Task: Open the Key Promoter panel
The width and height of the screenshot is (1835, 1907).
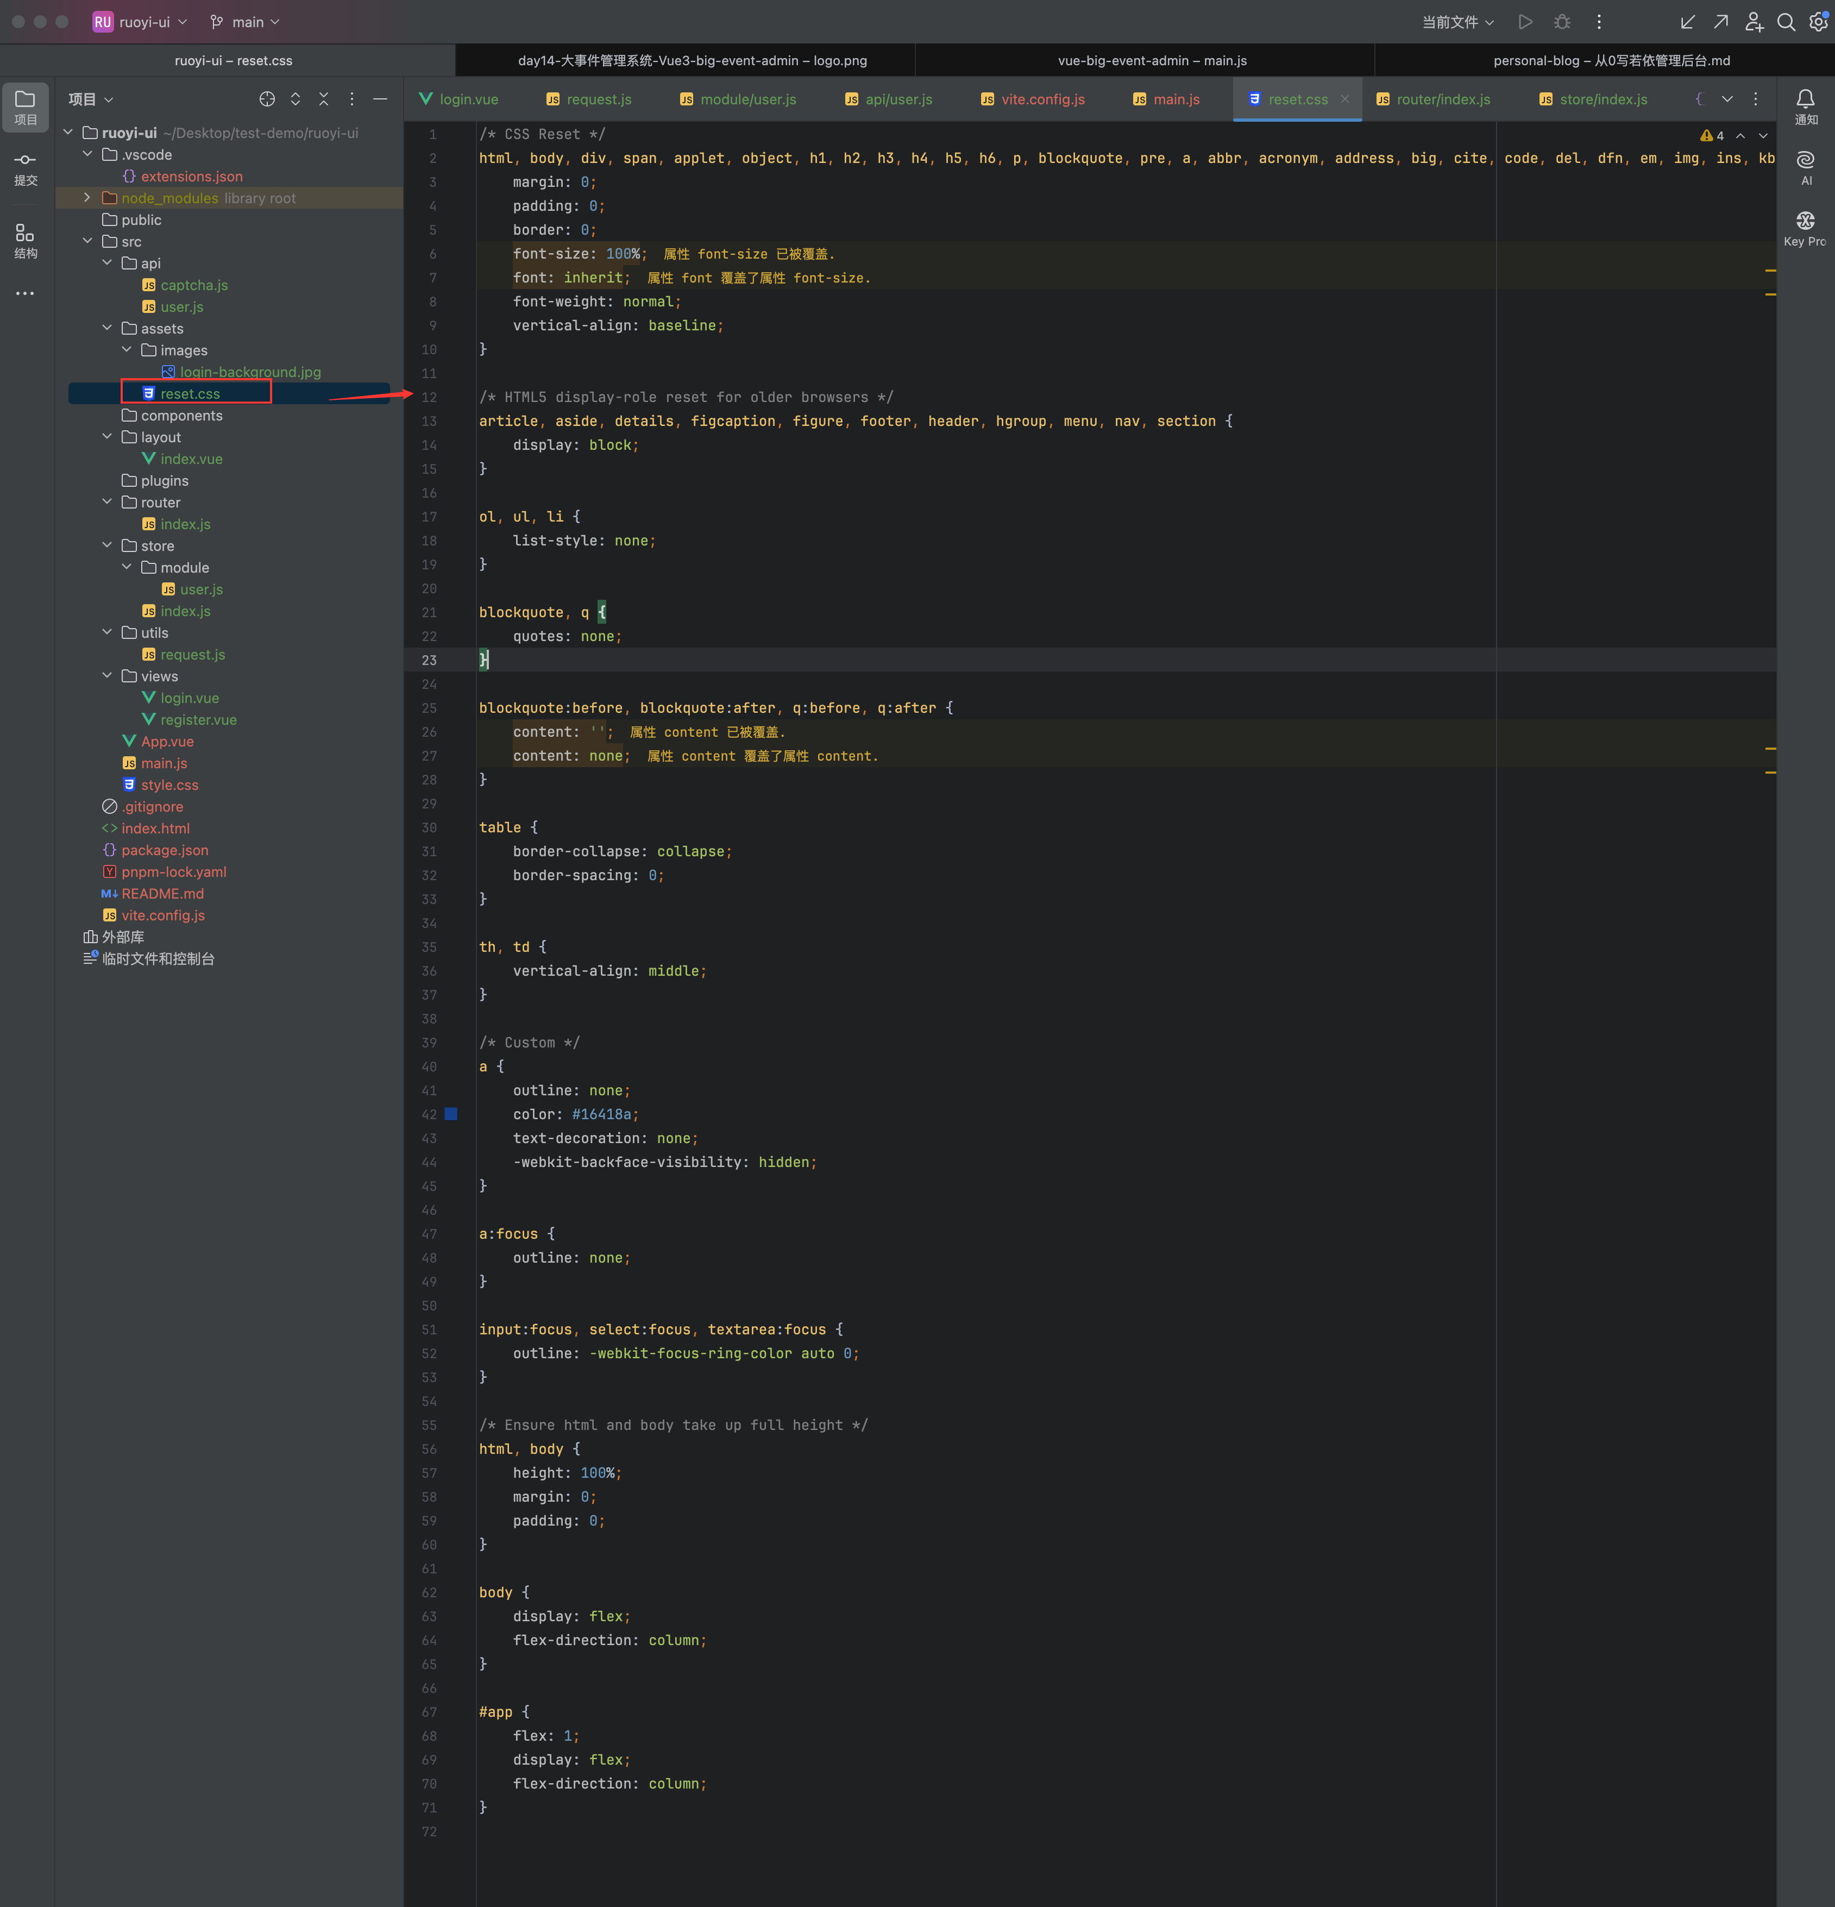Action: tap(1805, 230)
